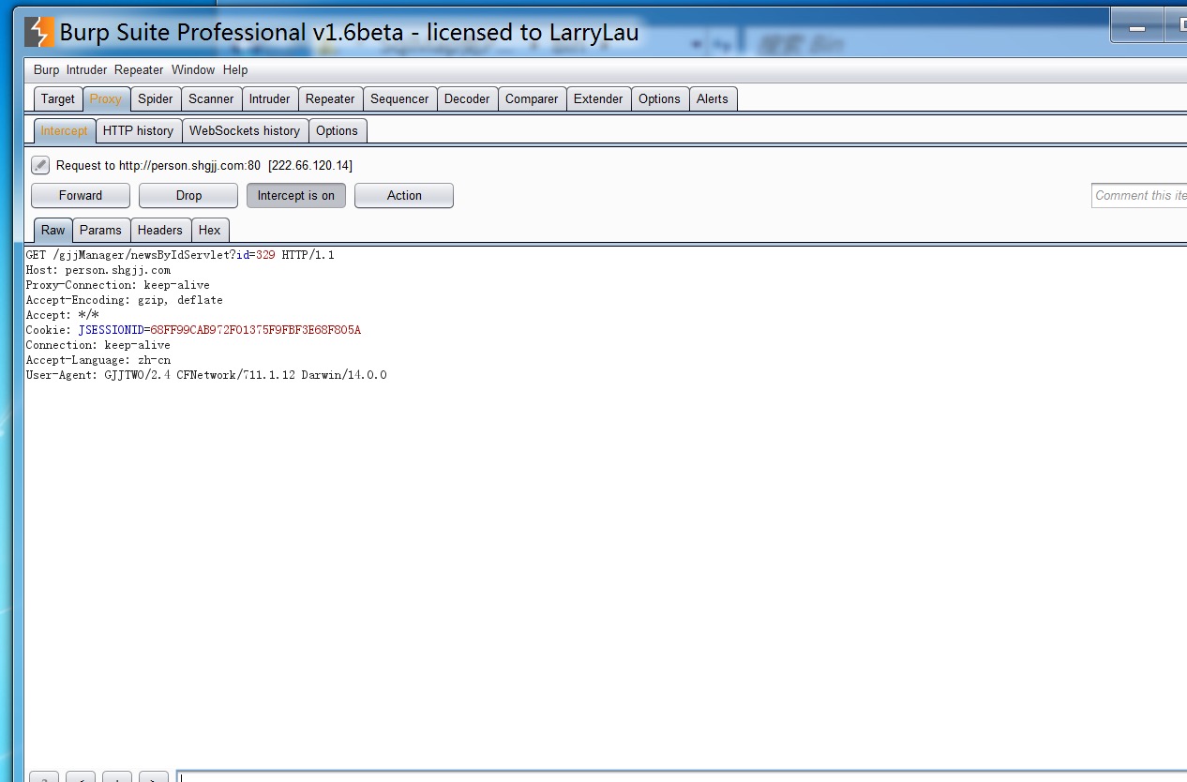This screenshot has height=782, width=1187.
Task: Click the GET request line text
Action: tap(180, 255)
